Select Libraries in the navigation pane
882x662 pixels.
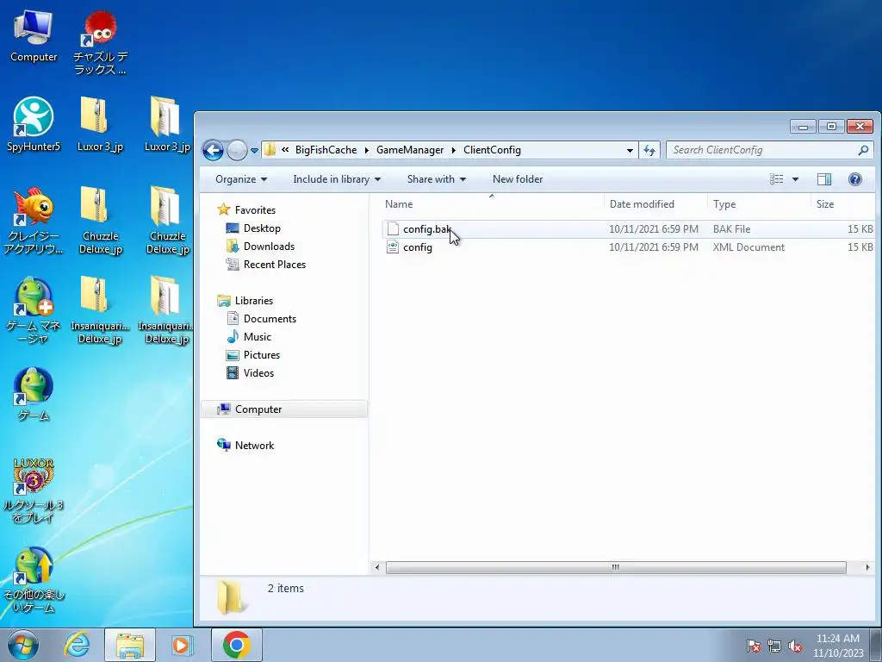254,301
